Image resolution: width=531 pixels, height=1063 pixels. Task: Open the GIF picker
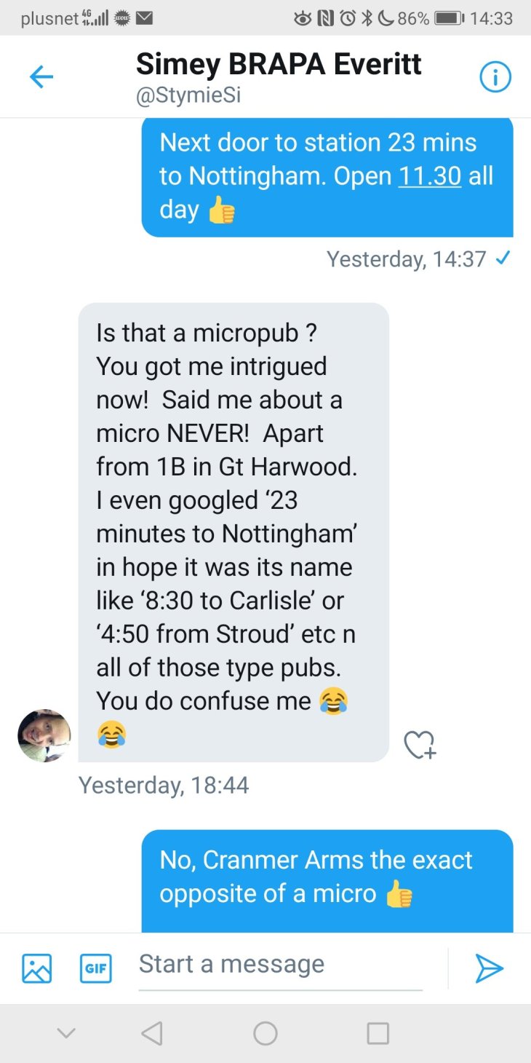coord(95,968)
